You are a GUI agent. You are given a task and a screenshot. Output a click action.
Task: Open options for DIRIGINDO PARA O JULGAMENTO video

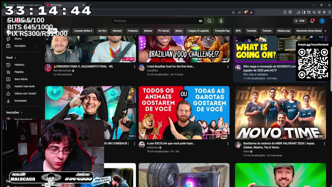[x=134, y=67]
